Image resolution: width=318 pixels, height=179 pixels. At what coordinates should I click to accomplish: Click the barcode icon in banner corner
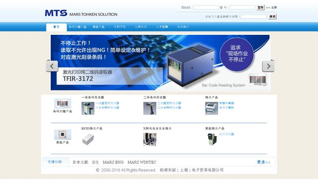click(257, 80)
